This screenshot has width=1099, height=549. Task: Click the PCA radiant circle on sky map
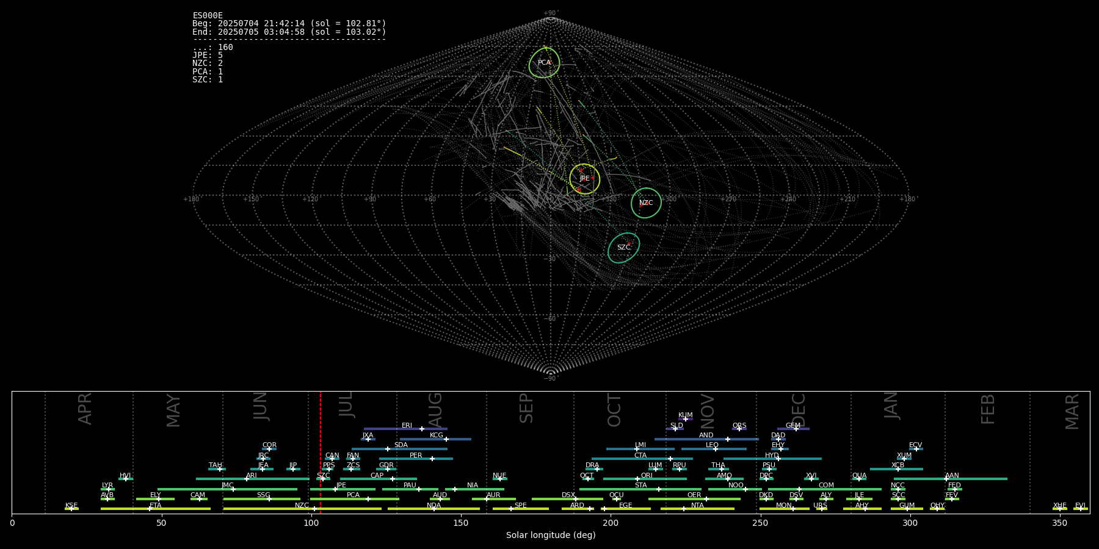(x=544, y=63)
